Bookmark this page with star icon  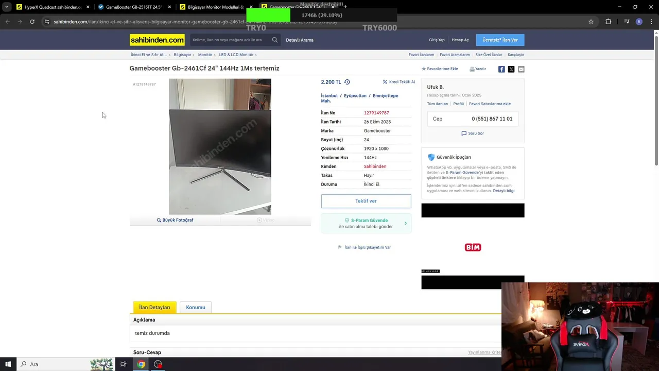click(591, 22)
